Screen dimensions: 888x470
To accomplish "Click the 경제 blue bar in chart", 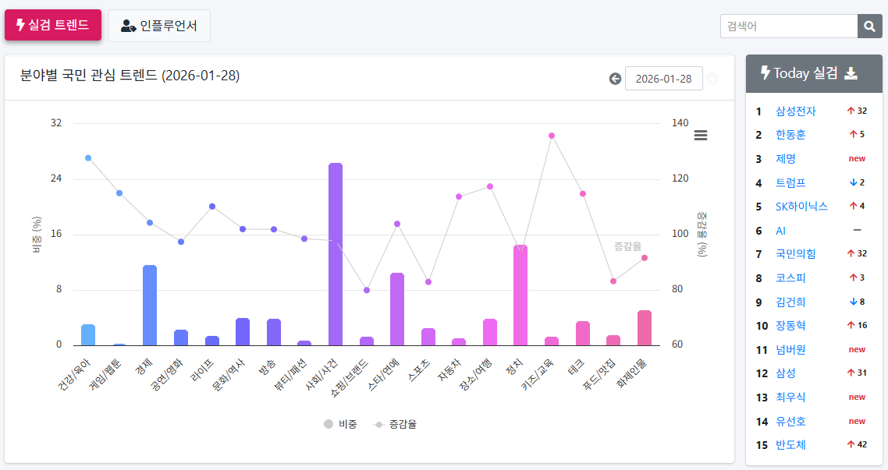I will click(x=150, y=305).
